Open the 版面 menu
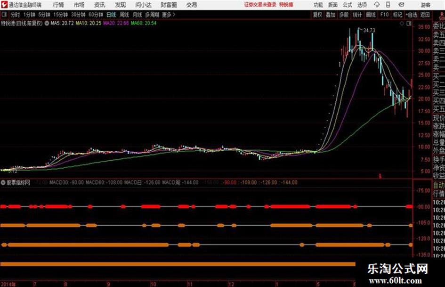Viewport: 445px width, 287px height. pos(332,5)
